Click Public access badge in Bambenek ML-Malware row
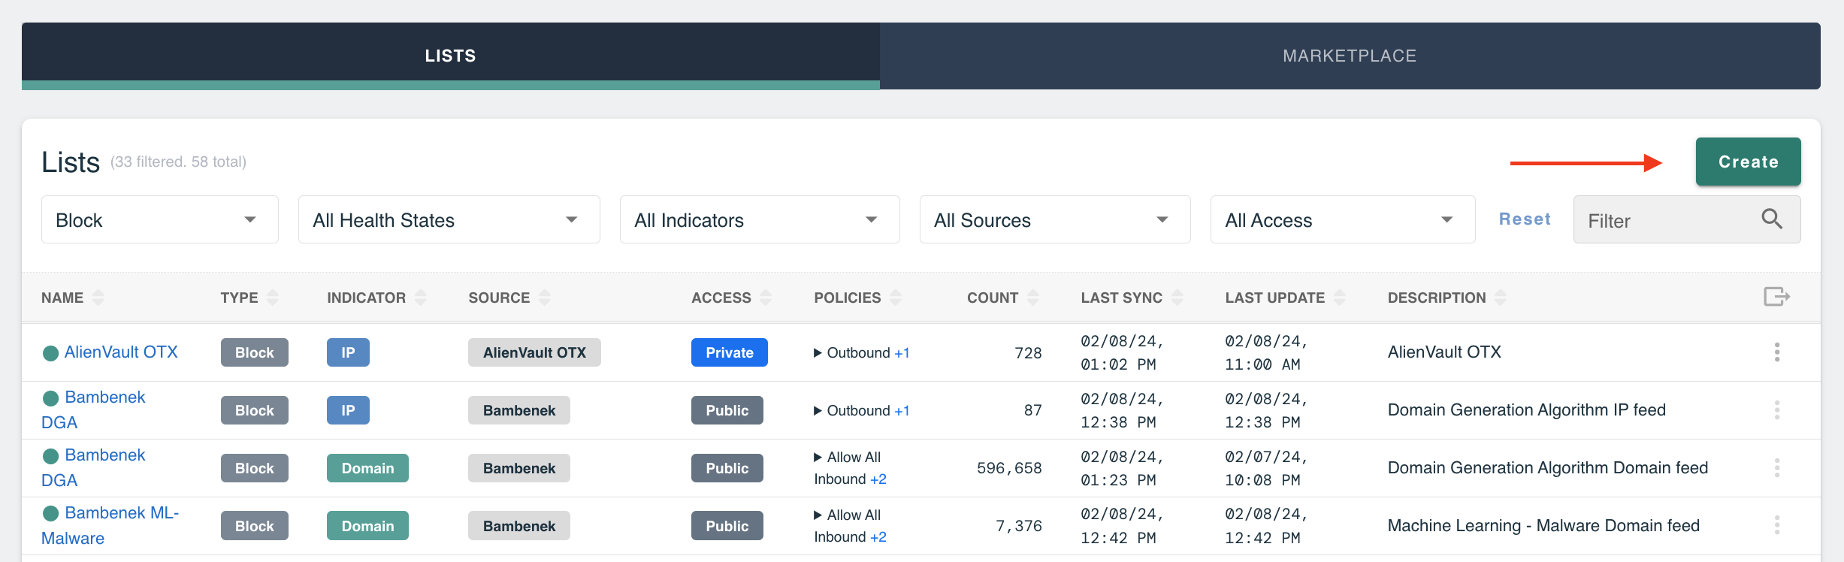Image resolution: width=1844 pixels, height=562 pixels. click(x=727, y=526)
